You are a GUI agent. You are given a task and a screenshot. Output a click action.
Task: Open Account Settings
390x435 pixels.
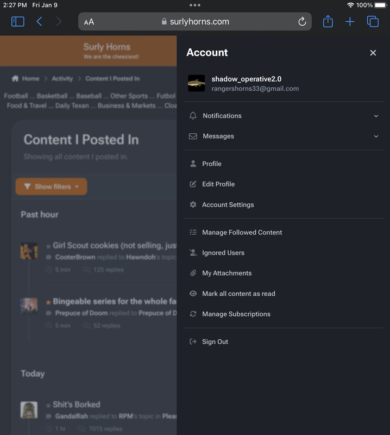coord(284,204)
